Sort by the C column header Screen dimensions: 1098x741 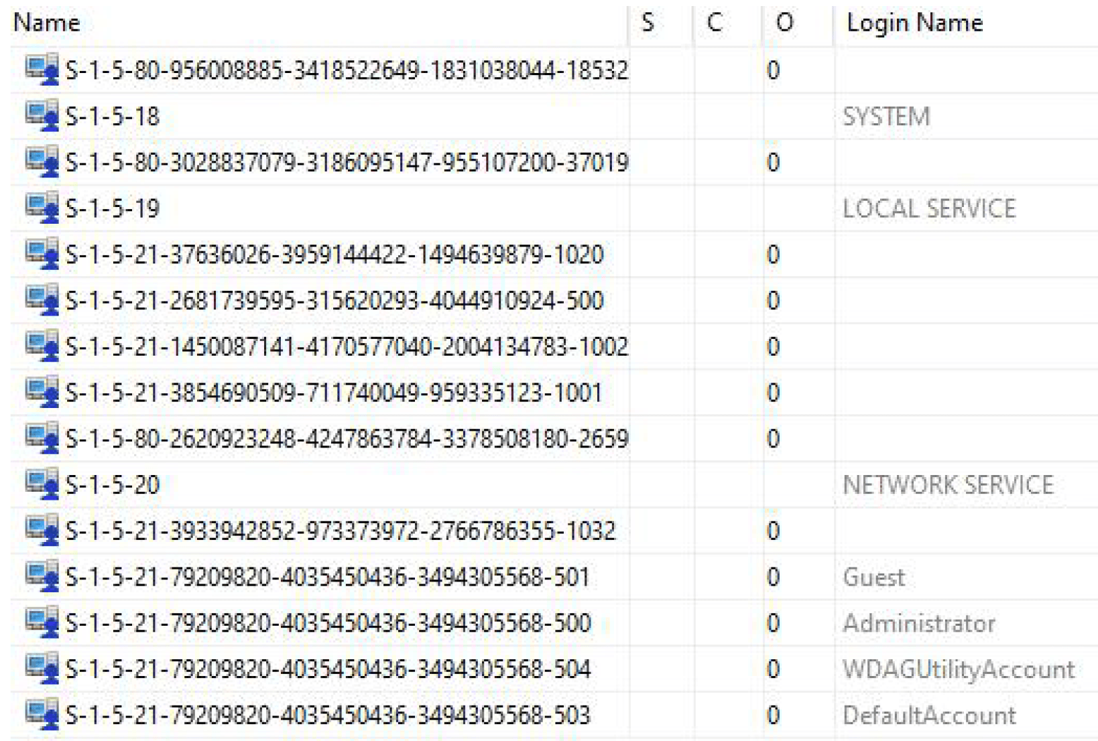coord(715,23)
